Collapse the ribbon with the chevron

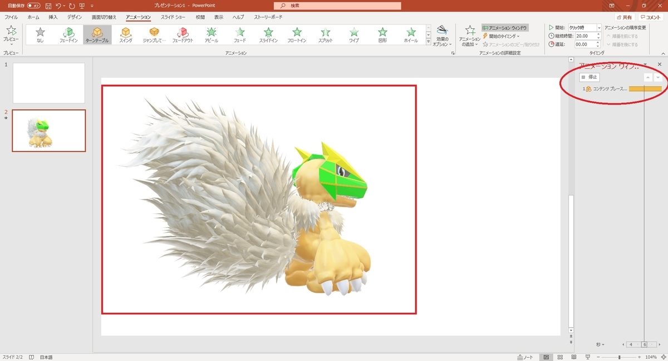[x=662, y=53]
